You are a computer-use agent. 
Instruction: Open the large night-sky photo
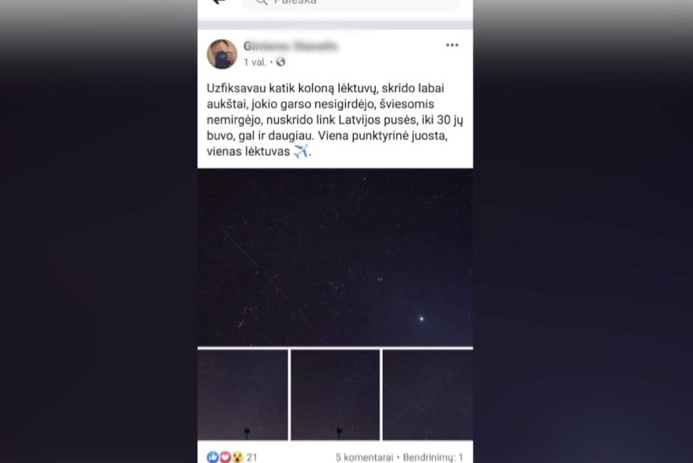click(x=335, y=257)
